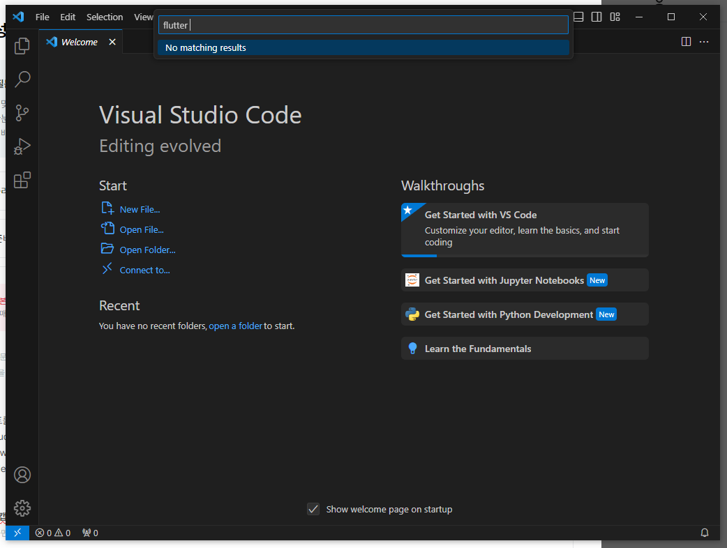Open notifications bell in status bar
The height and width of the screenshot is (548, 727).
pos(704,533)
